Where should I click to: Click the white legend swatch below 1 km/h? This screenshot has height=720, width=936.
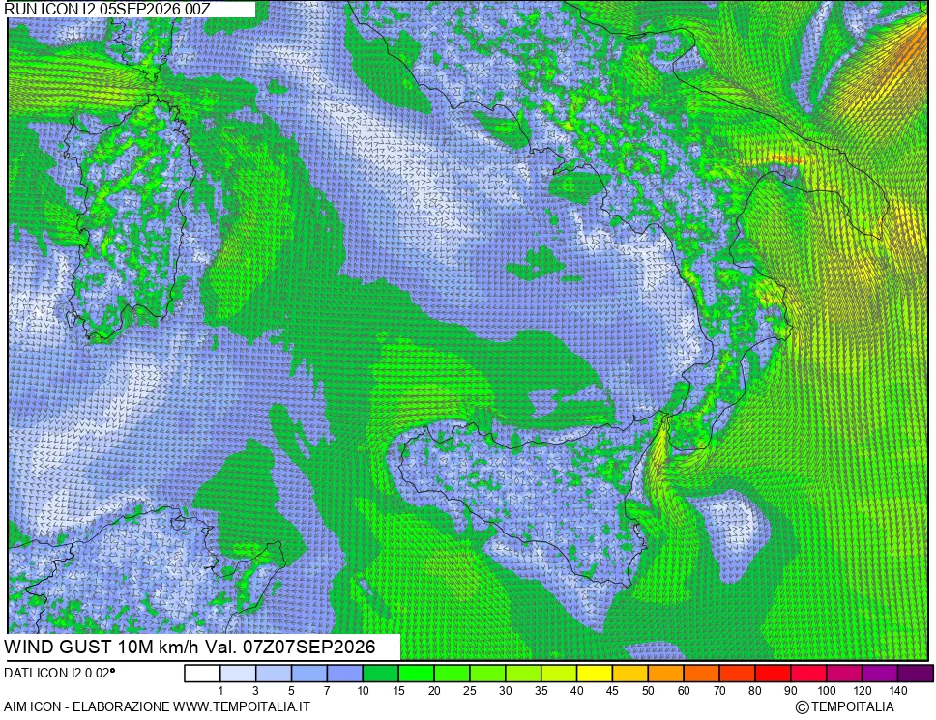tap(202, 674)
